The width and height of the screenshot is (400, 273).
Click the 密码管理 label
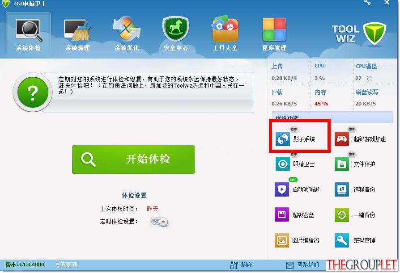[364, 240]
